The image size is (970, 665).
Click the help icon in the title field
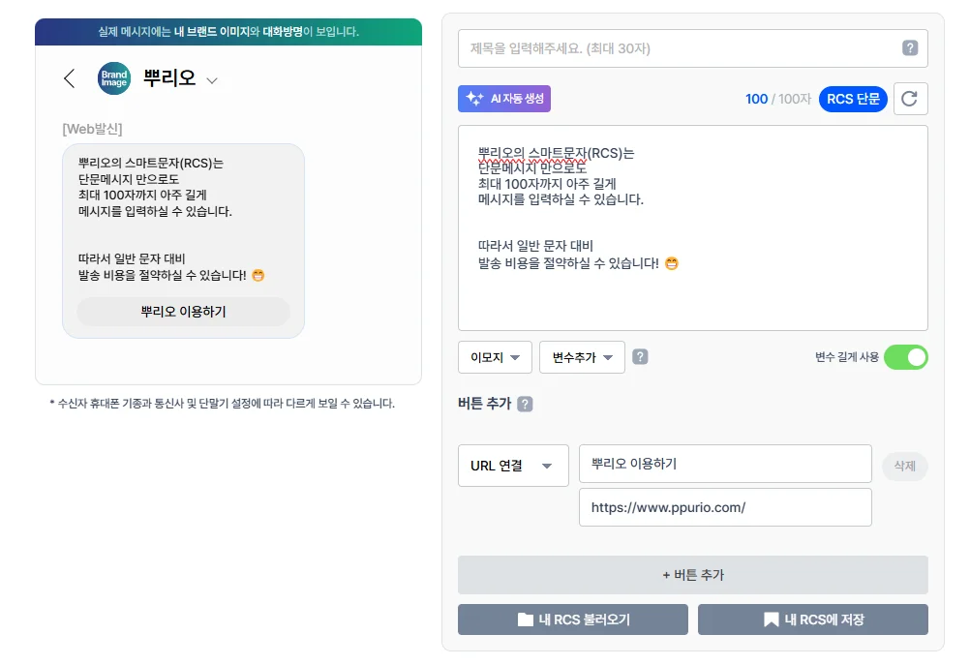(x=910, y=48)
